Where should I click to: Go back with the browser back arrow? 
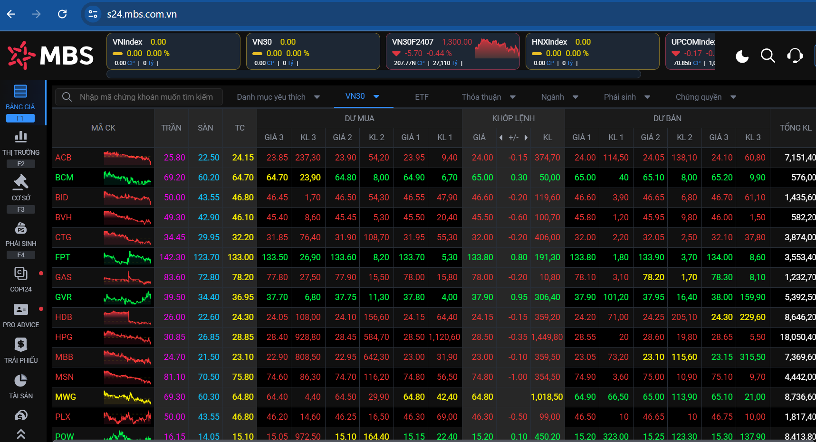pyautogui.click(x=11, y=14)
